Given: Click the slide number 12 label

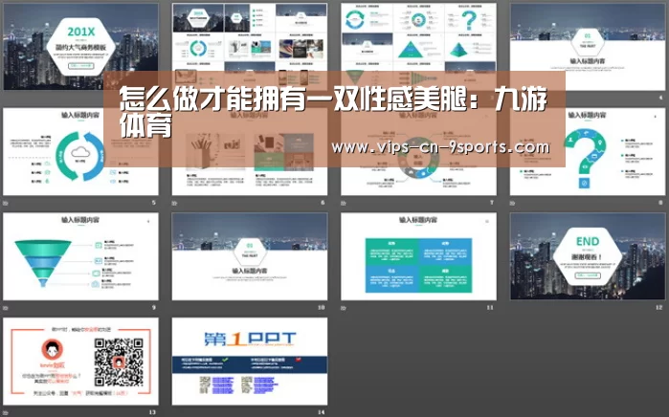Looking at the screenshot, I should [x=659, y=307].
